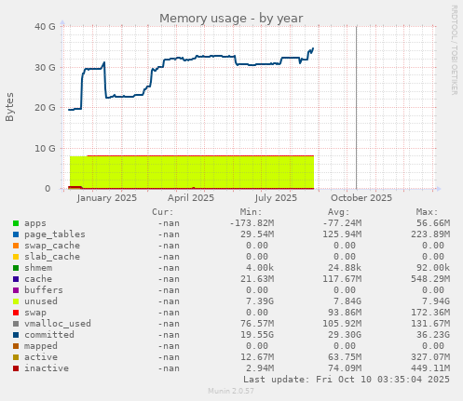Viewport: 463px width, 401px height.
Task: Click the 'Bytes' y-axis label
Action: [9, 107]
